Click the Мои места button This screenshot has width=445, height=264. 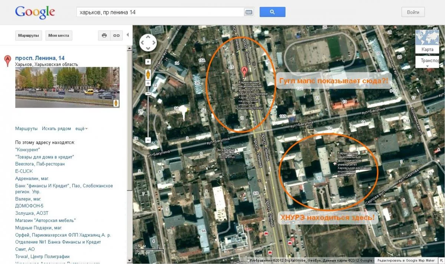tap(59, 36)
